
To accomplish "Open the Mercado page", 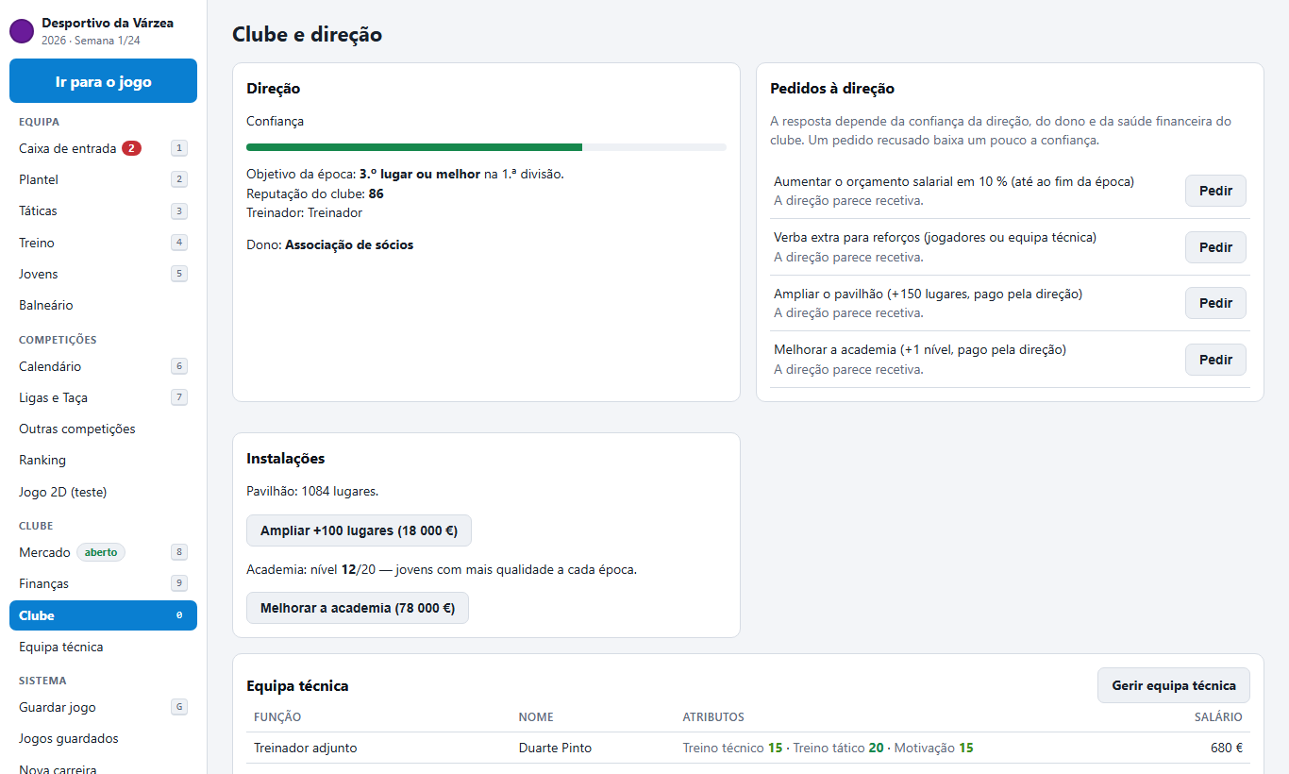I will click(x=103, y=552).
